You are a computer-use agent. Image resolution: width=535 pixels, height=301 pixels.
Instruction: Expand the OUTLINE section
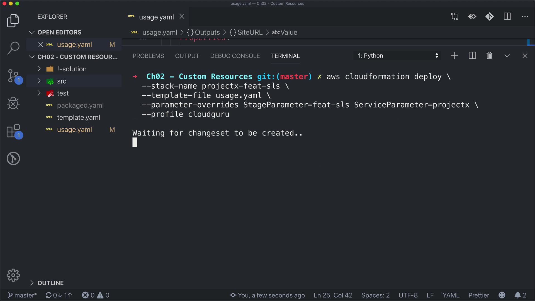50,283
